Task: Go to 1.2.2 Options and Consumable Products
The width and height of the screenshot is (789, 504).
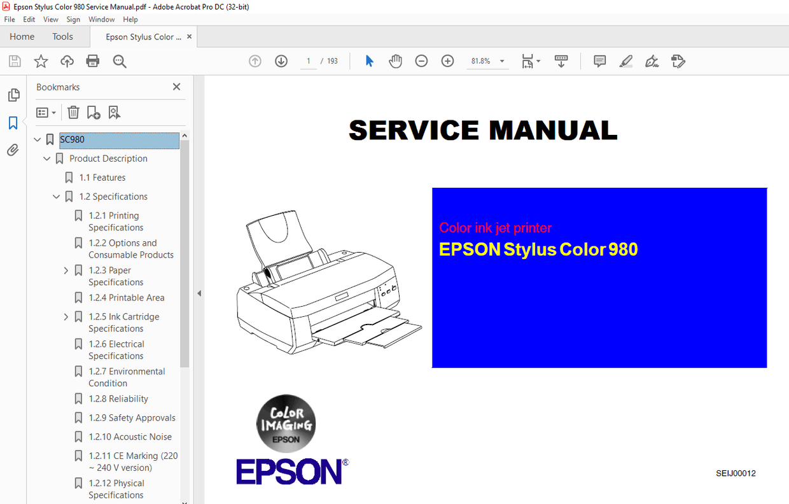Action: pos(131,249)
